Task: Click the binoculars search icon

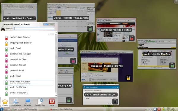Action: [3, 29]
